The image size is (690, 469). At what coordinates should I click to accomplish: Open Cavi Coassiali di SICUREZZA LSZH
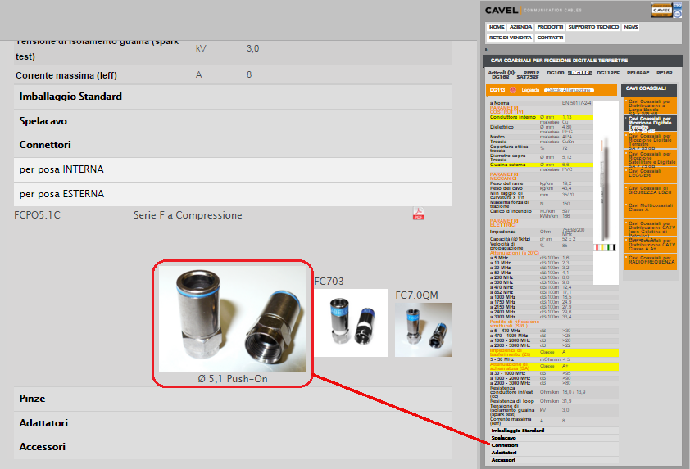coord(651,191)
